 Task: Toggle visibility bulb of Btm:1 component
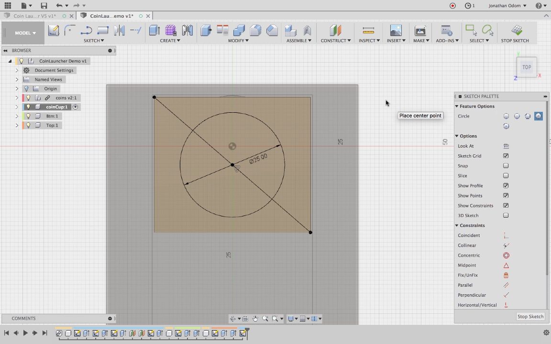(x=28, y=116)
